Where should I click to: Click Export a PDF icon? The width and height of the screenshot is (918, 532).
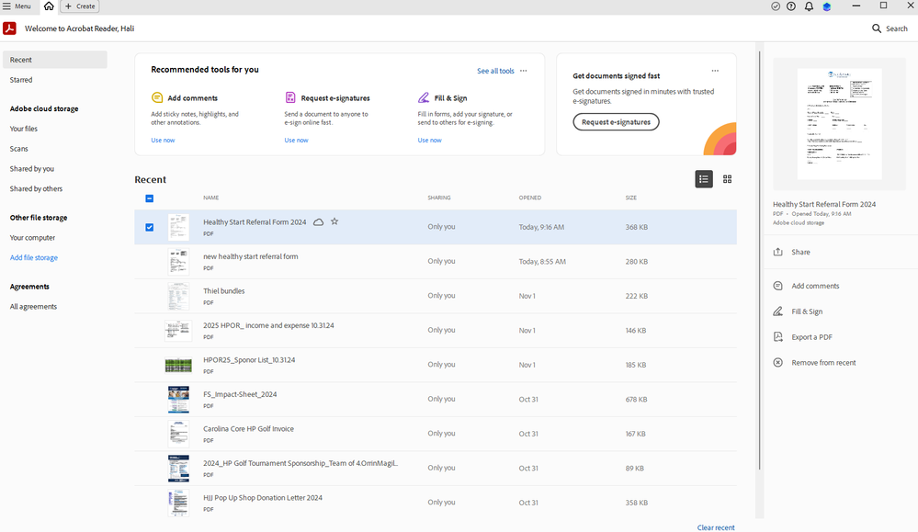point(777,337)
